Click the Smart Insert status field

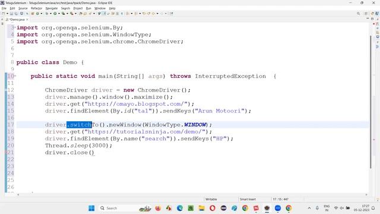point(248,199)
